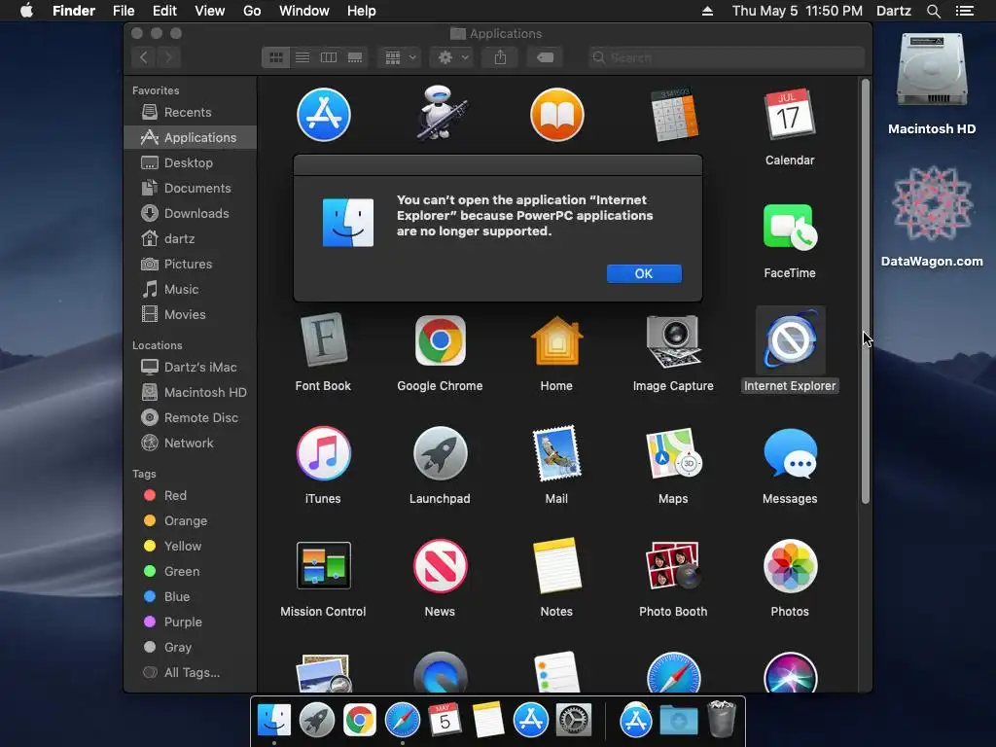
Task: Open the Apple menu
Action: (26, 11)
